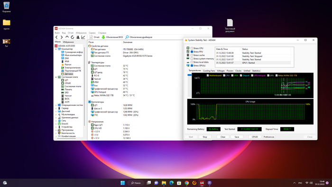Open Windows Start menu

pos(122,183)
